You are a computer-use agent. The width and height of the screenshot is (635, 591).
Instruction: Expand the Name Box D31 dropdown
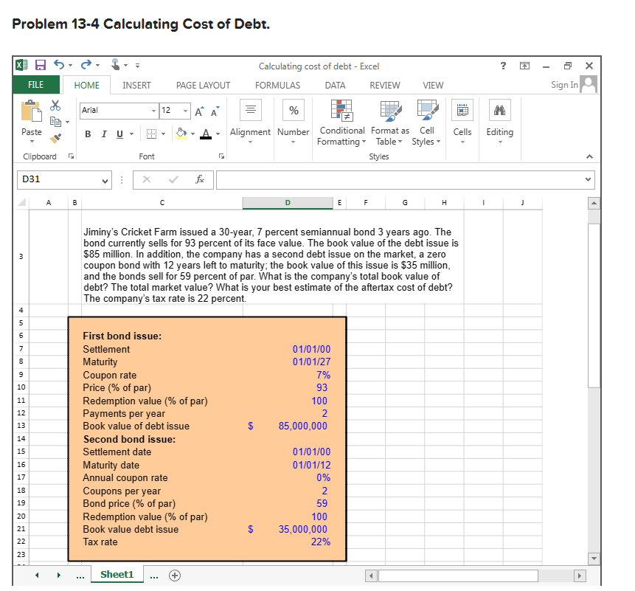click(105, 180)
